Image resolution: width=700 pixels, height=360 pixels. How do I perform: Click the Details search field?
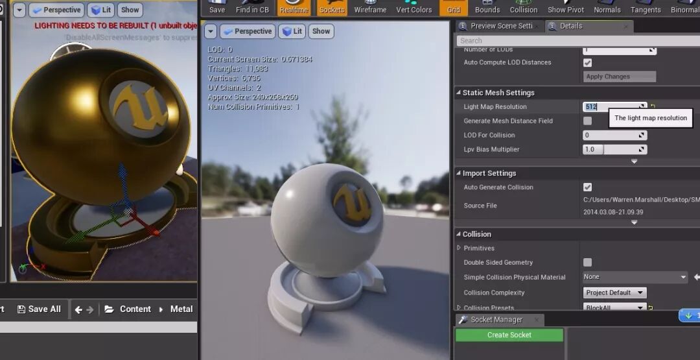point(578,41)
